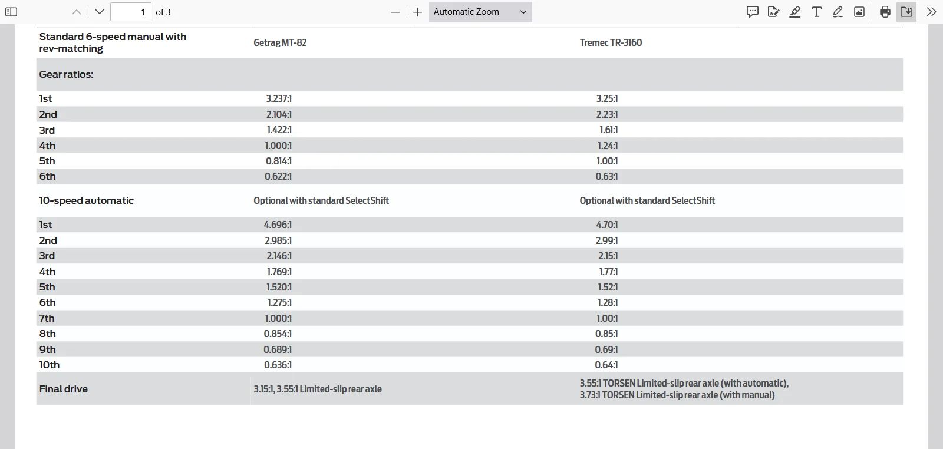Click the '7th' gear row label
943x449 pixels.
click(47, 318)
